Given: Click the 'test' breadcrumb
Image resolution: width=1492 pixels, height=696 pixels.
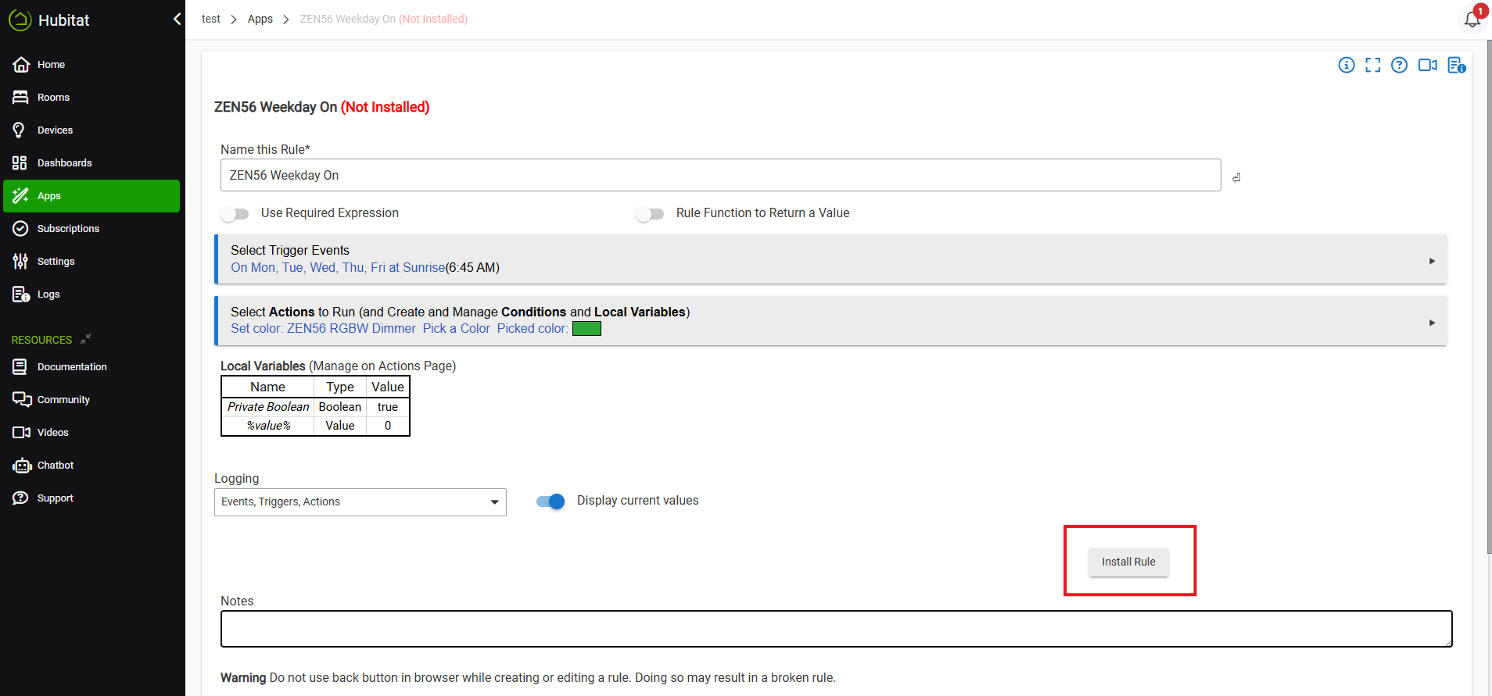Looking at the screenshot, I should (x=211, y=19).
